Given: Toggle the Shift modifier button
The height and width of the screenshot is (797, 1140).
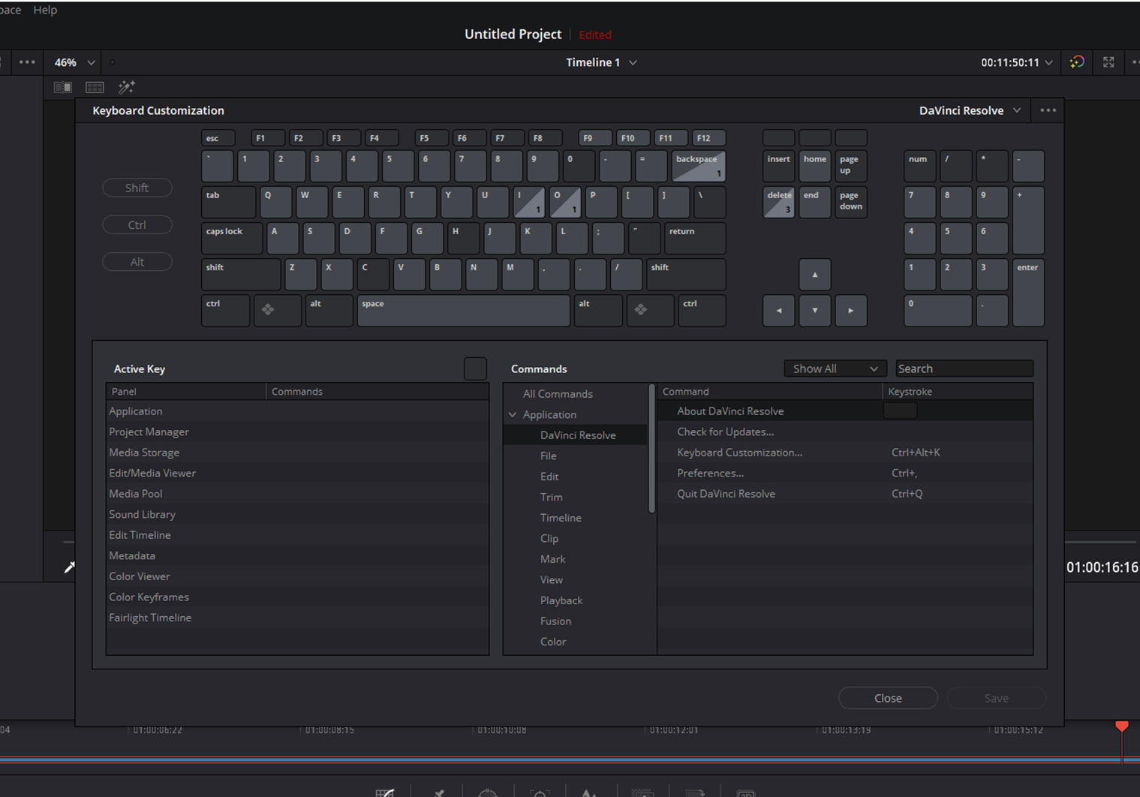Looking at the screenshot, I should [x=137, y=188].
